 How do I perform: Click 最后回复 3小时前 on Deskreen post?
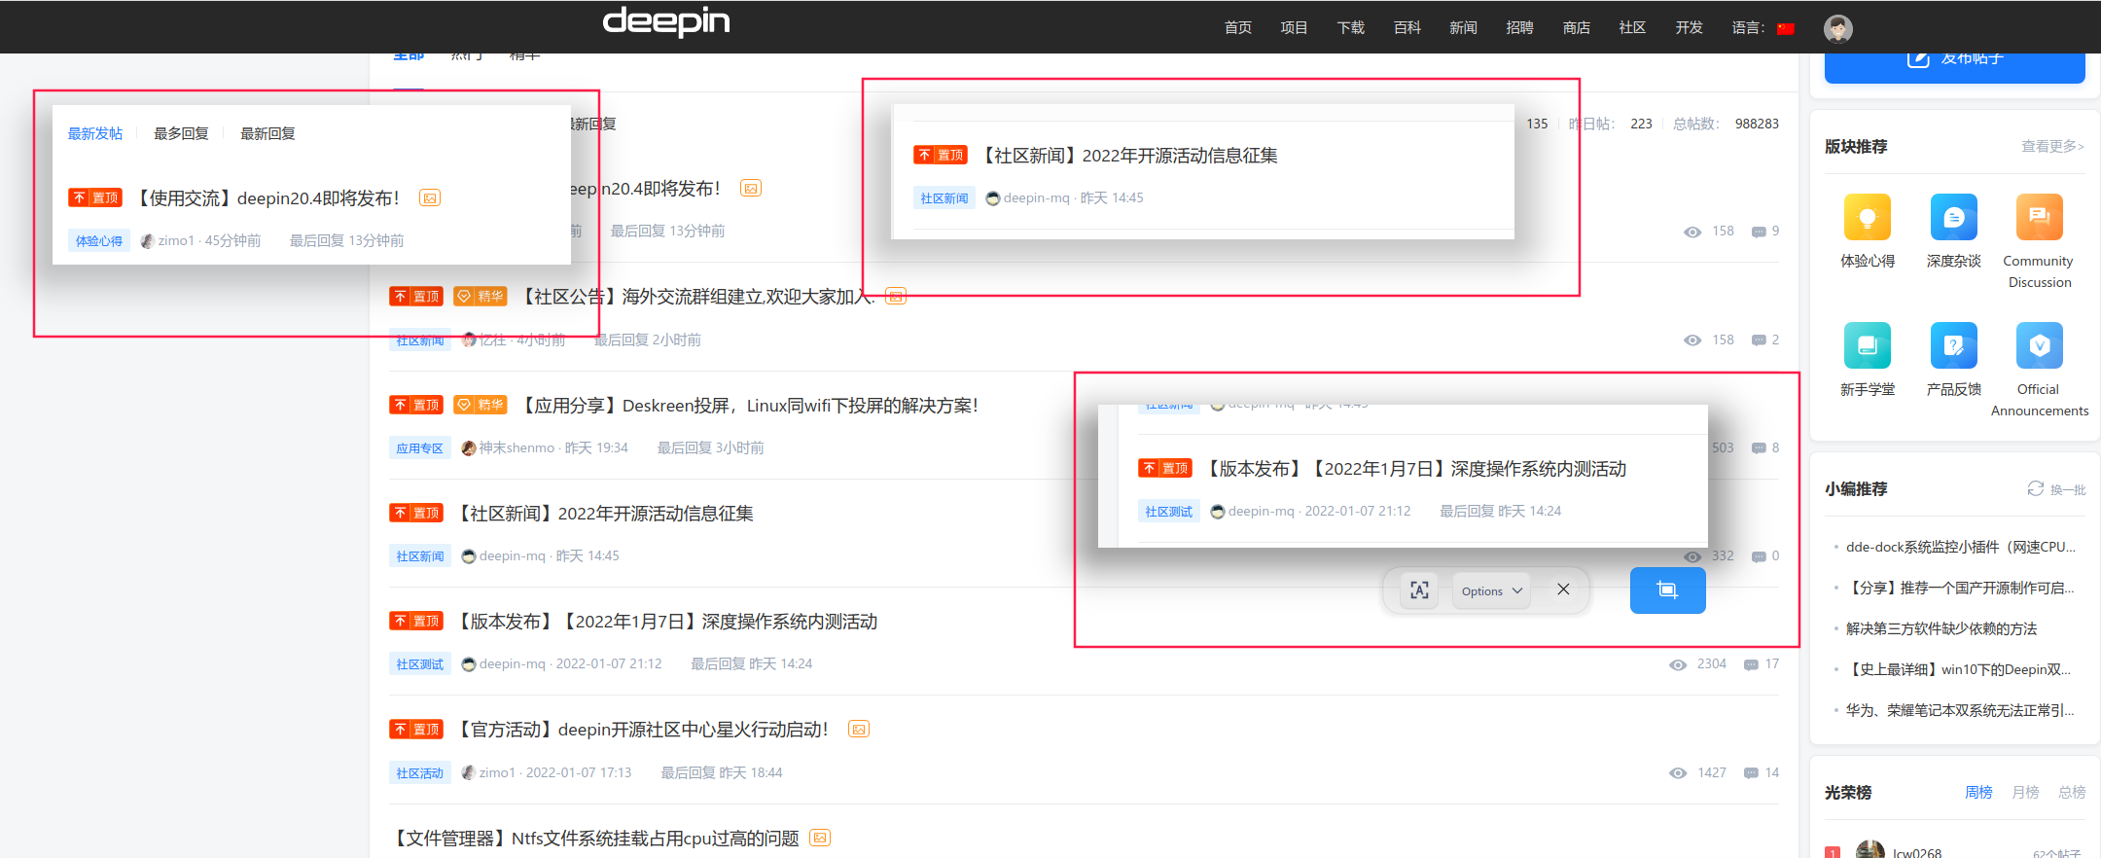[711, 448]
